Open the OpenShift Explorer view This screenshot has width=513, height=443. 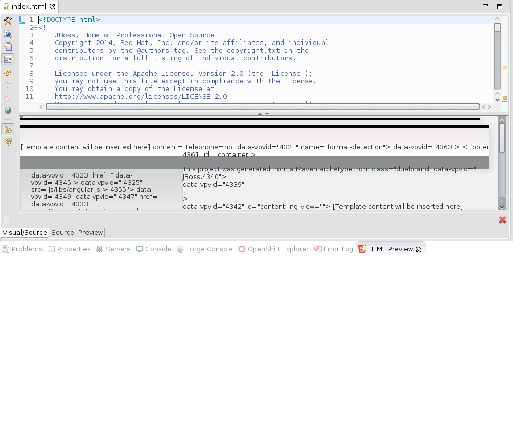coord(273,249)
